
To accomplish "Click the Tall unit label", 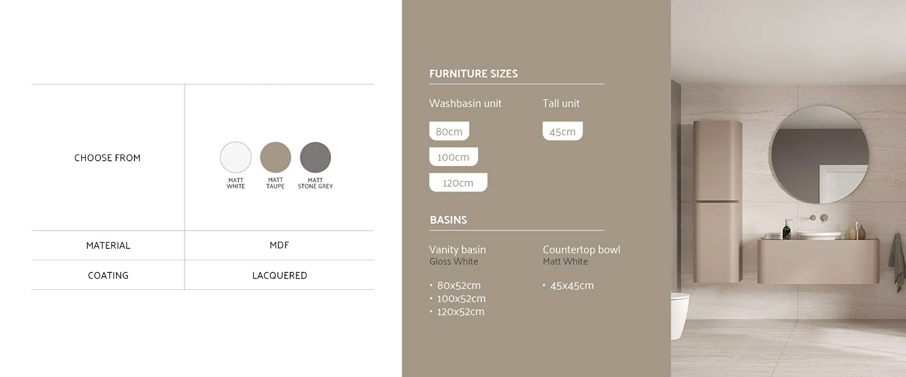I will [x=561, y=103].
